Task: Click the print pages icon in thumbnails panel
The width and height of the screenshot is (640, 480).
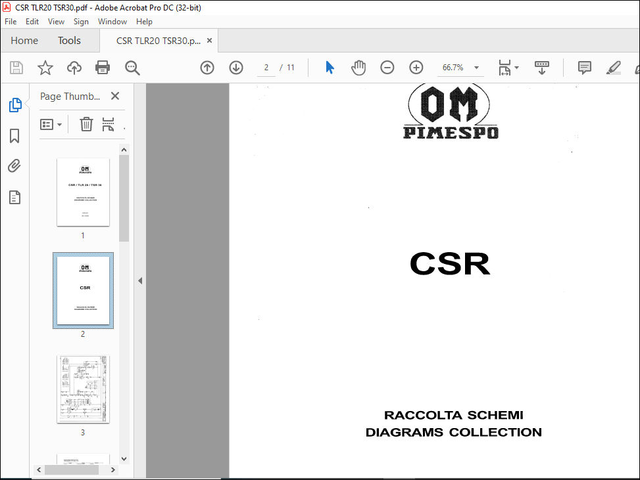Action: tap(108, 124)
